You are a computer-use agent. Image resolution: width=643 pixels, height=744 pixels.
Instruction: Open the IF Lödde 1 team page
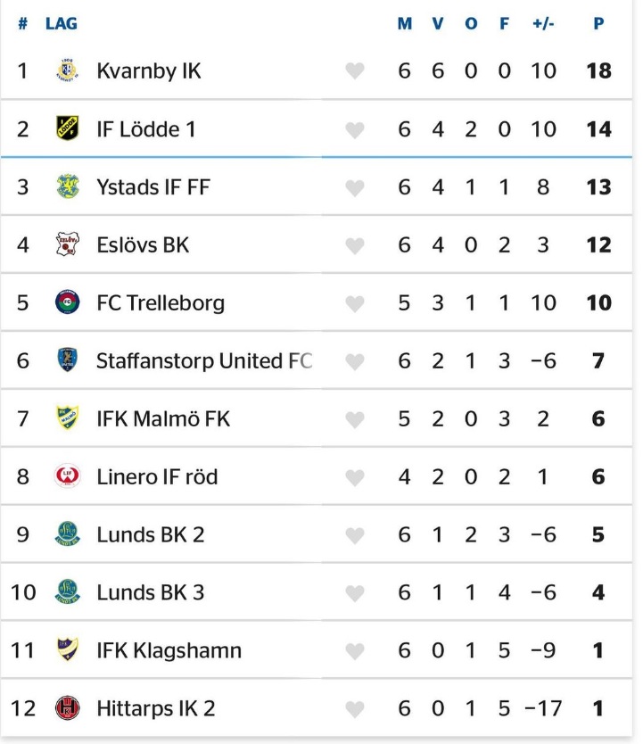[145, 128]
